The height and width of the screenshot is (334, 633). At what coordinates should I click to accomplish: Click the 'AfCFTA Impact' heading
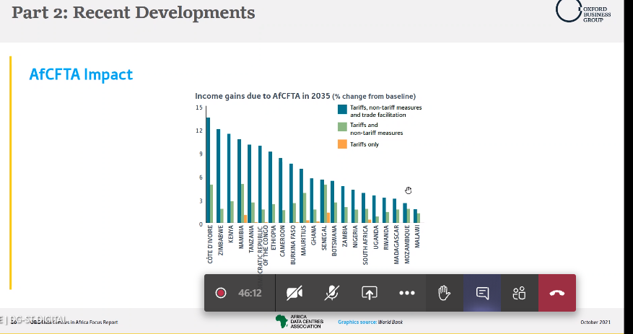[81, 74]
